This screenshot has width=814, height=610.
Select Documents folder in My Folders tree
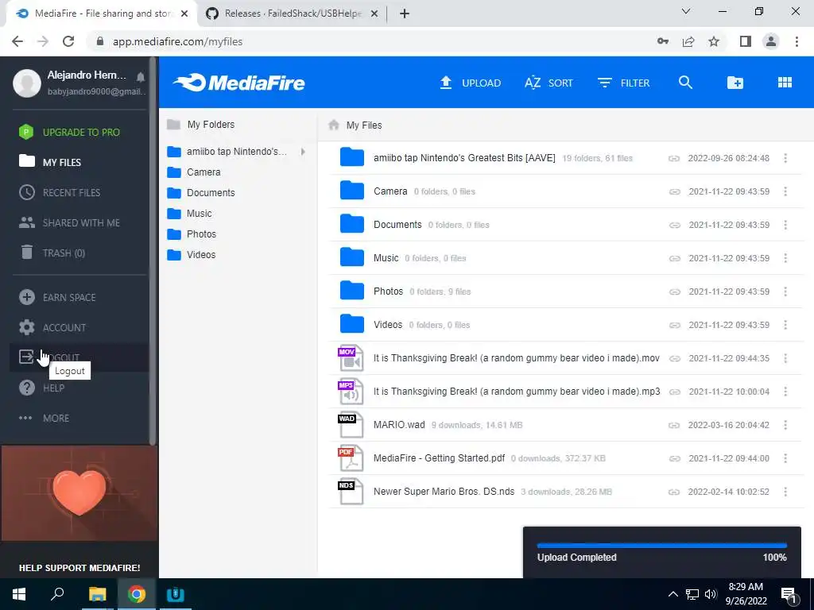(201, 192)
